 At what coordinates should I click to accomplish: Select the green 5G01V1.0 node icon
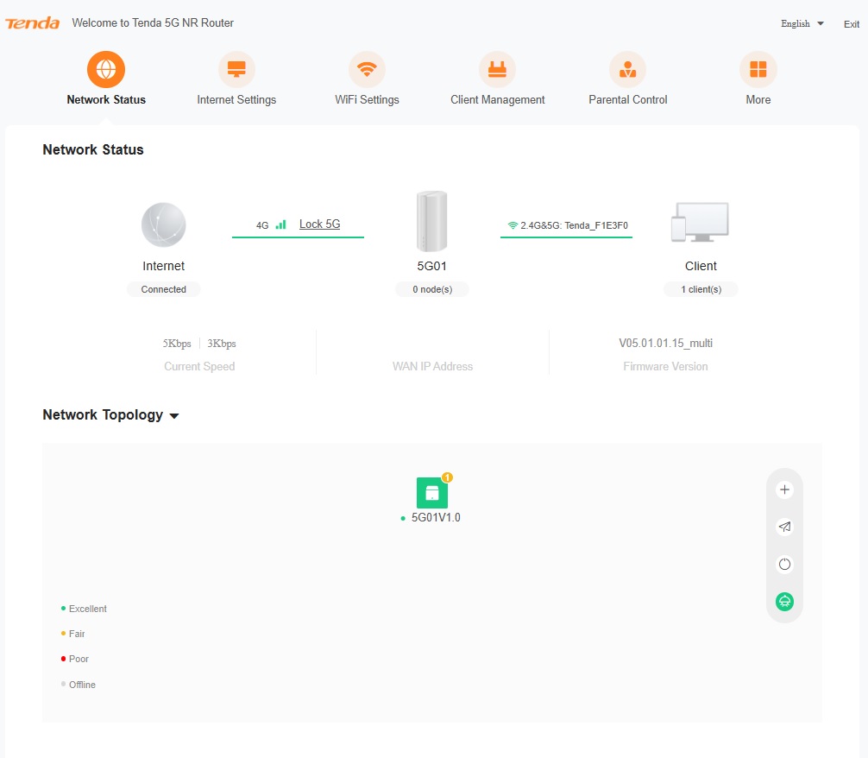click(431, 493)
